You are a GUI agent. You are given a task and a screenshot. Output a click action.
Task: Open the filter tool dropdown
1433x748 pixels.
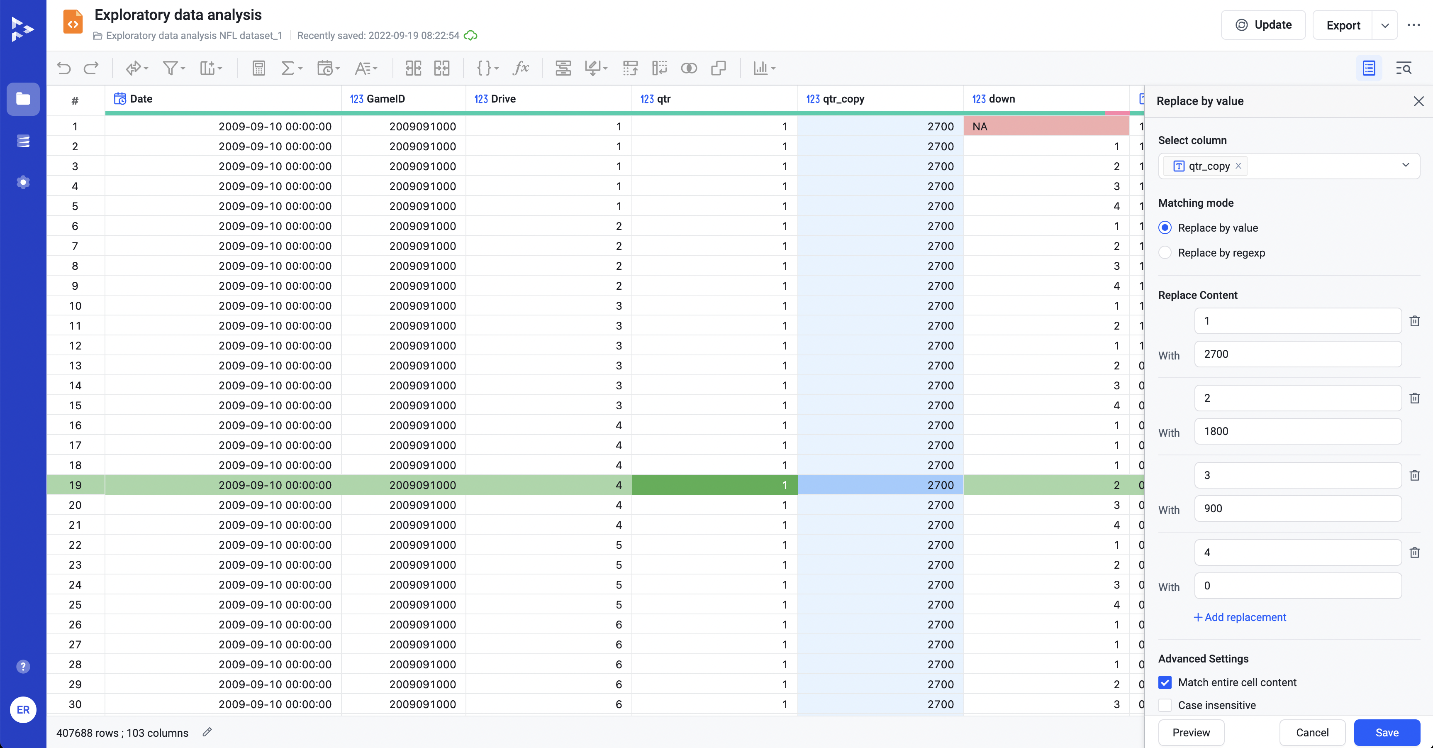pos(173,68)
